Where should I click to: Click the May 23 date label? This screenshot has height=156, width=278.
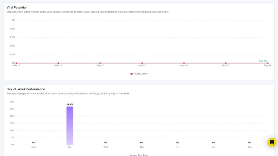point(142,65)
